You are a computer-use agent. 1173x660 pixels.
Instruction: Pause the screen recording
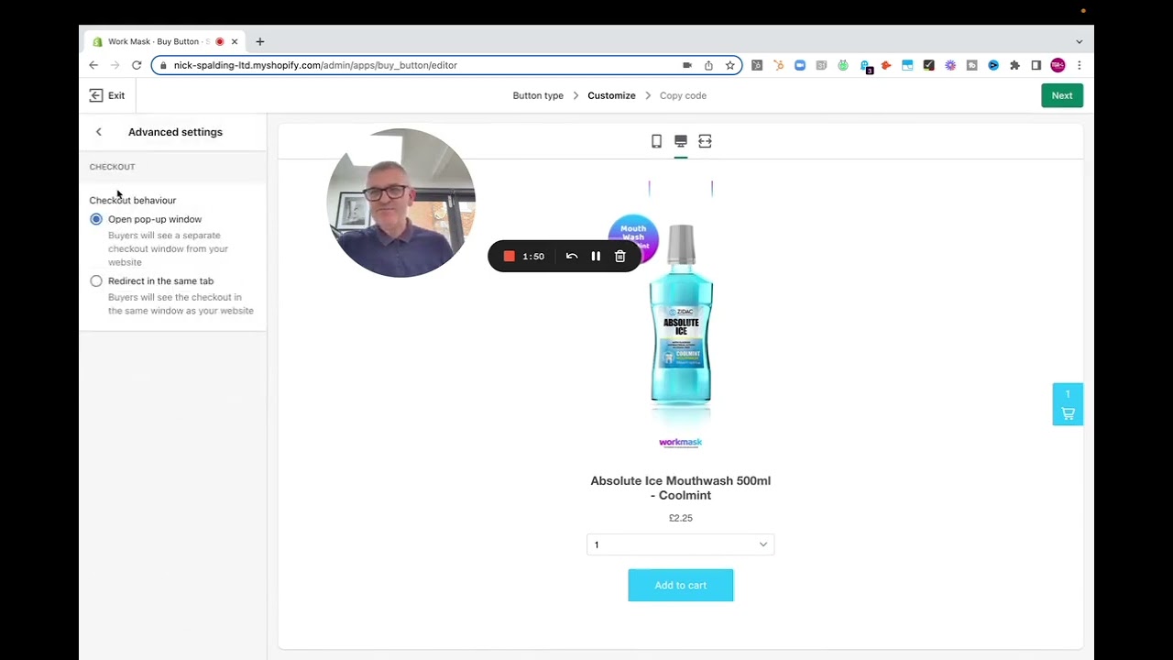[x=596, y=257]
